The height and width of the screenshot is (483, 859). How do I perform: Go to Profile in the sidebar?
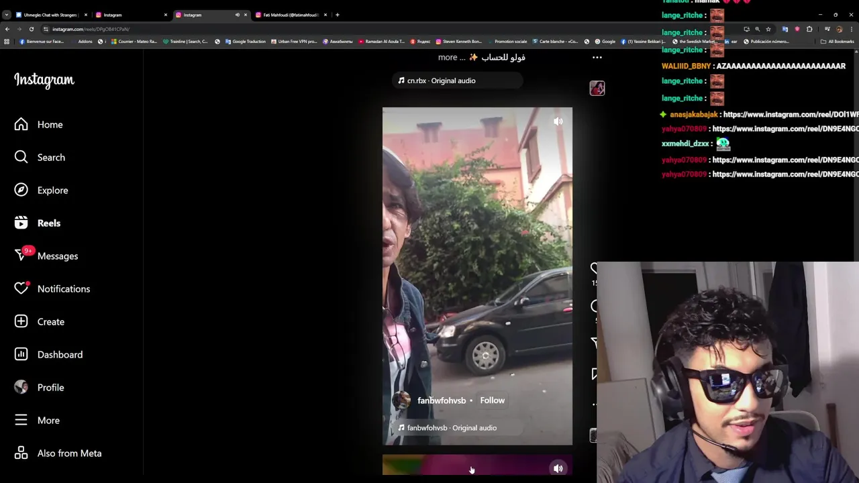[39, 387]
